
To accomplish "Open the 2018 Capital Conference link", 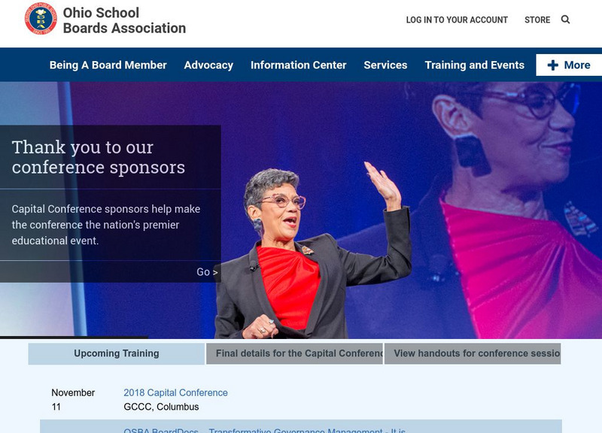I will point(175,392).
